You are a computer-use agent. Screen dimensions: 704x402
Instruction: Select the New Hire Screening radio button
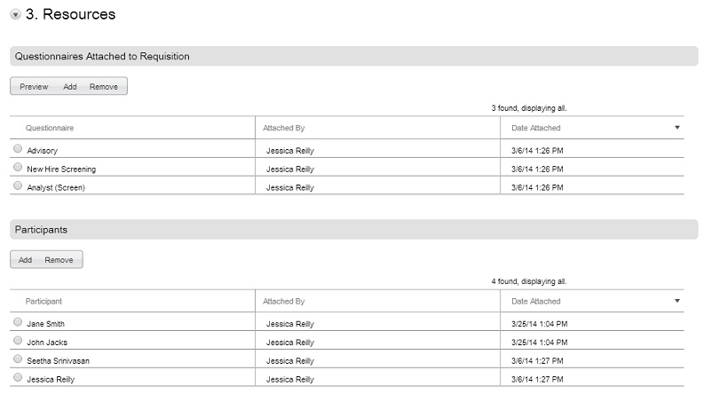coord(18,167)
